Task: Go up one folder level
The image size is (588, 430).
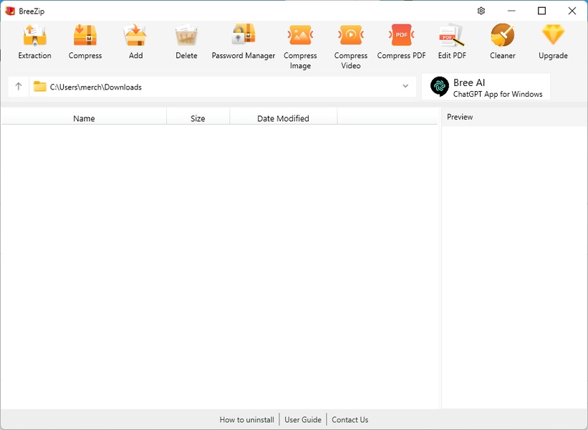Action: [19, 87]
